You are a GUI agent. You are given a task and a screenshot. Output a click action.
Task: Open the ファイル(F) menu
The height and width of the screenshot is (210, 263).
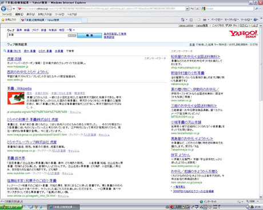tap(7, 14)
